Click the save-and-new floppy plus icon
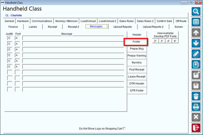Viewport: 203px width, 135px height. (196, 75)
